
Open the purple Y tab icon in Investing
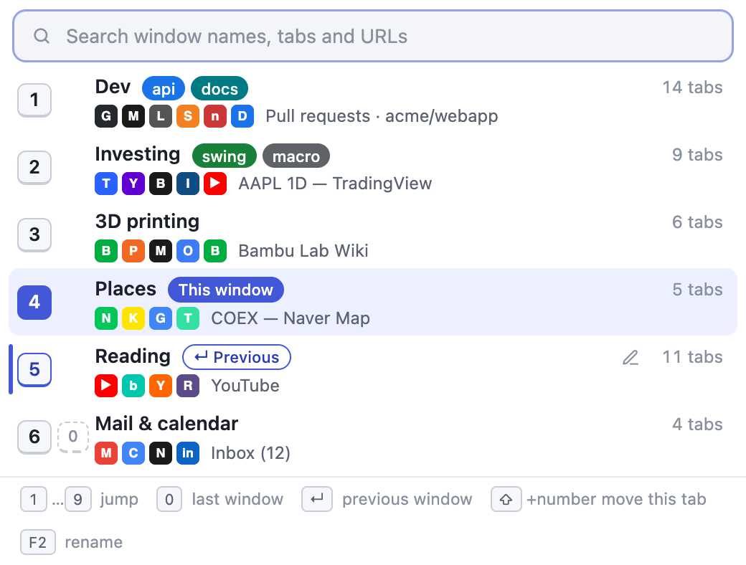tap(133, 184)
